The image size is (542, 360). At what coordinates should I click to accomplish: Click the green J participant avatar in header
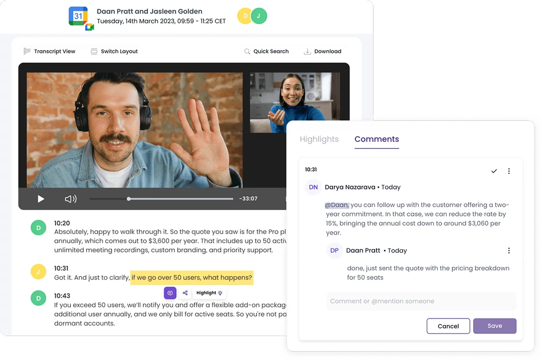click(x=259, y=16)
